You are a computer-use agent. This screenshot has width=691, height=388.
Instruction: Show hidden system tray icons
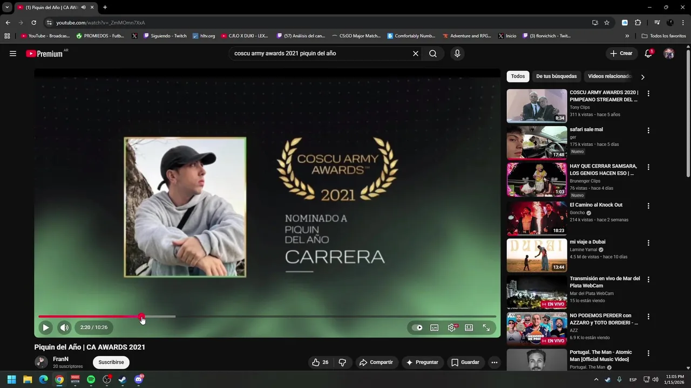[x=596, y=379]
